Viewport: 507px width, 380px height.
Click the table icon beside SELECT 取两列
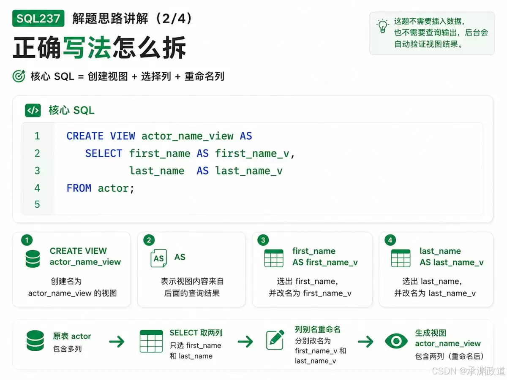(x=151, y=341)
